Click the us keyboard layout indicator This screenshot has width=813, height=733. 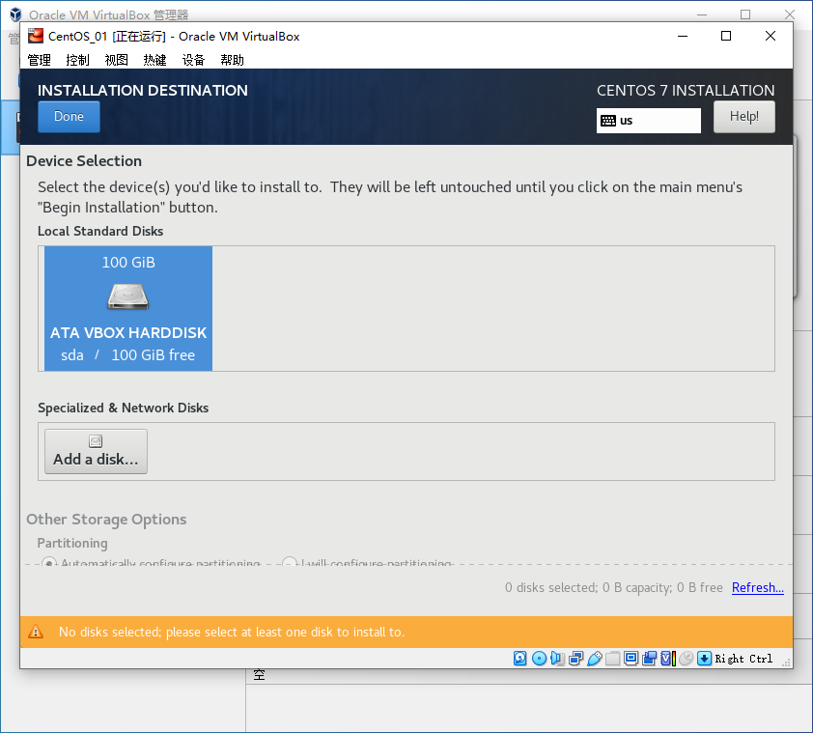point(649,121)
